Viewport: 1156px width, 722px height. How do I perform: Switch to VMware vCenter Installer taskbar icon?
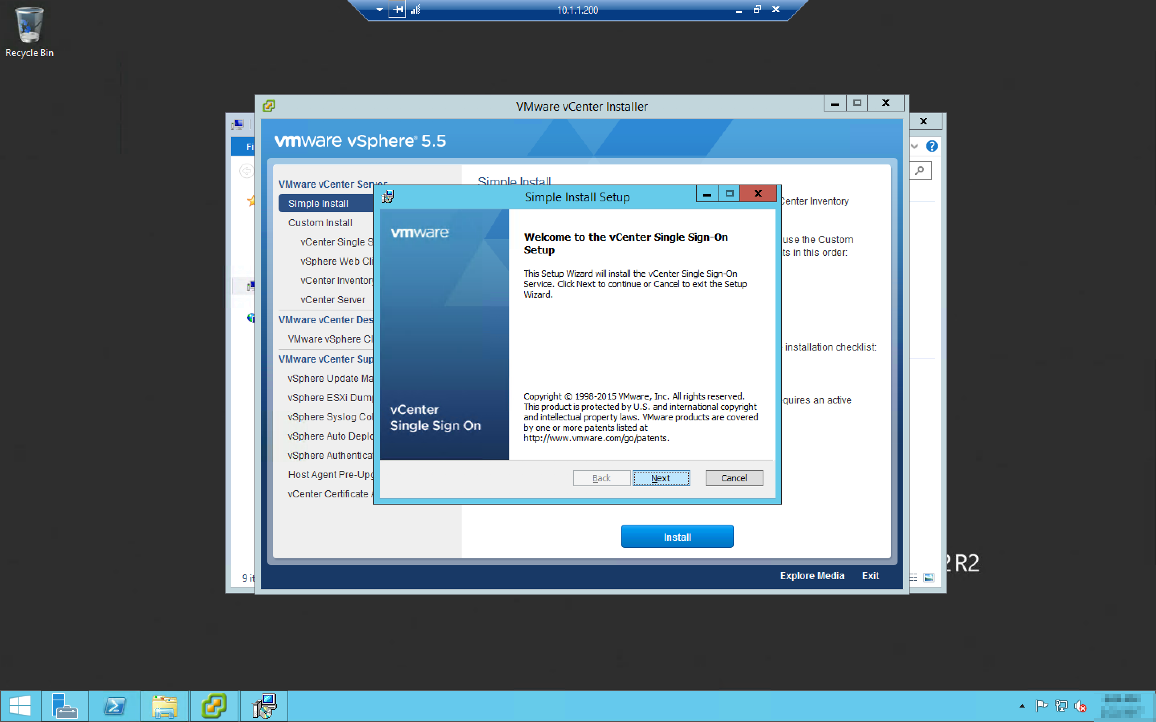(214, 706)
